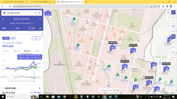This screenshot has width=177, height=99.
Task: Open the user profile icon on the map
Action: click(173, 12)
